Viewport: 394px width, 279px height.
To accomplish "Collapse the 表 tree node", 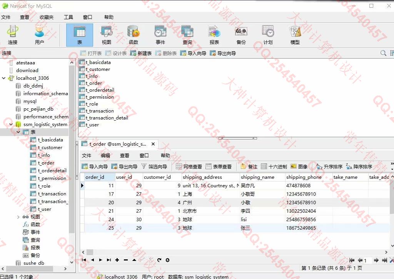I will (18, 132).
